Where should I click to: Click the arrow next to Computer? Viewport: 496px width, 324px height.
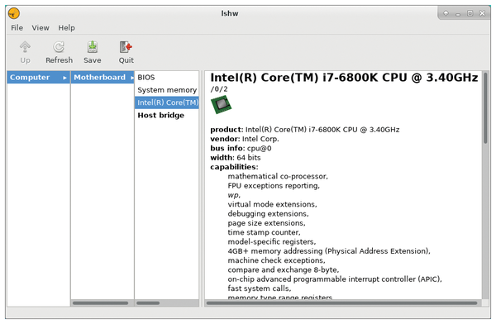[64, 78]
